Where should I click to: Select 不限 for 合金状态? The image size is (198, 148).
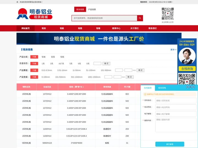34,64
